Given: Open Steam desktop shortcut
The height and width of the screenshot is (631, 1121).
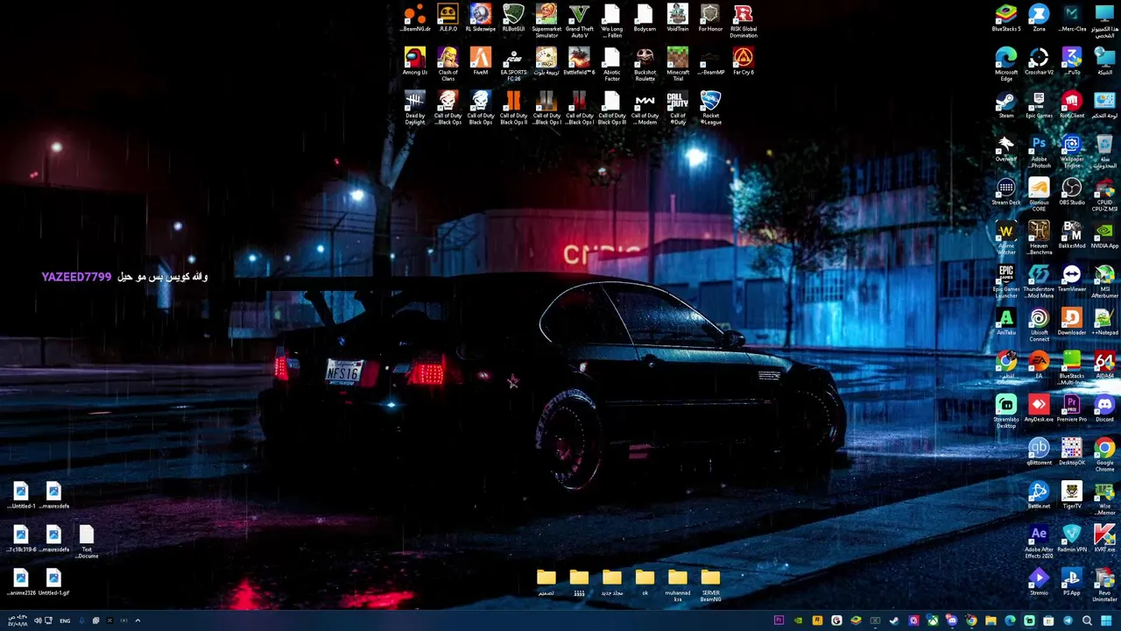Looking at the screenshot, I should tap(1006, 105).
